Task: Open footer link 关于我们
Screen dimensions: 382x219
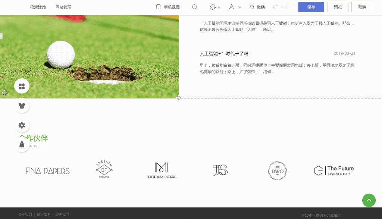Action: tap(25, 215)
